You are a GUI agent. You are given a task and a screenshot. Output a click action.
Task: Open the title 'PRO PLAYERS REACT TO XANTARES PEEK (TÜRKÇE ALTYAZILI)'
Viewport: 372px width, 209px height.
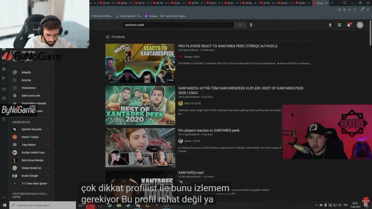[228, 46]
